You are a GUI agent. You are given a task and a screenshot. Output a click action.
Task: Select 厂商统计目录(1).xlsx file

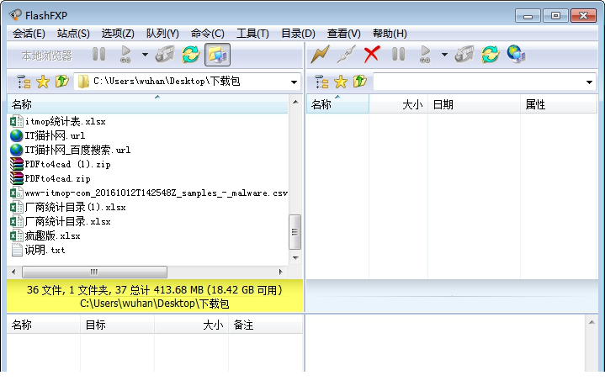(x=68, y=207)
